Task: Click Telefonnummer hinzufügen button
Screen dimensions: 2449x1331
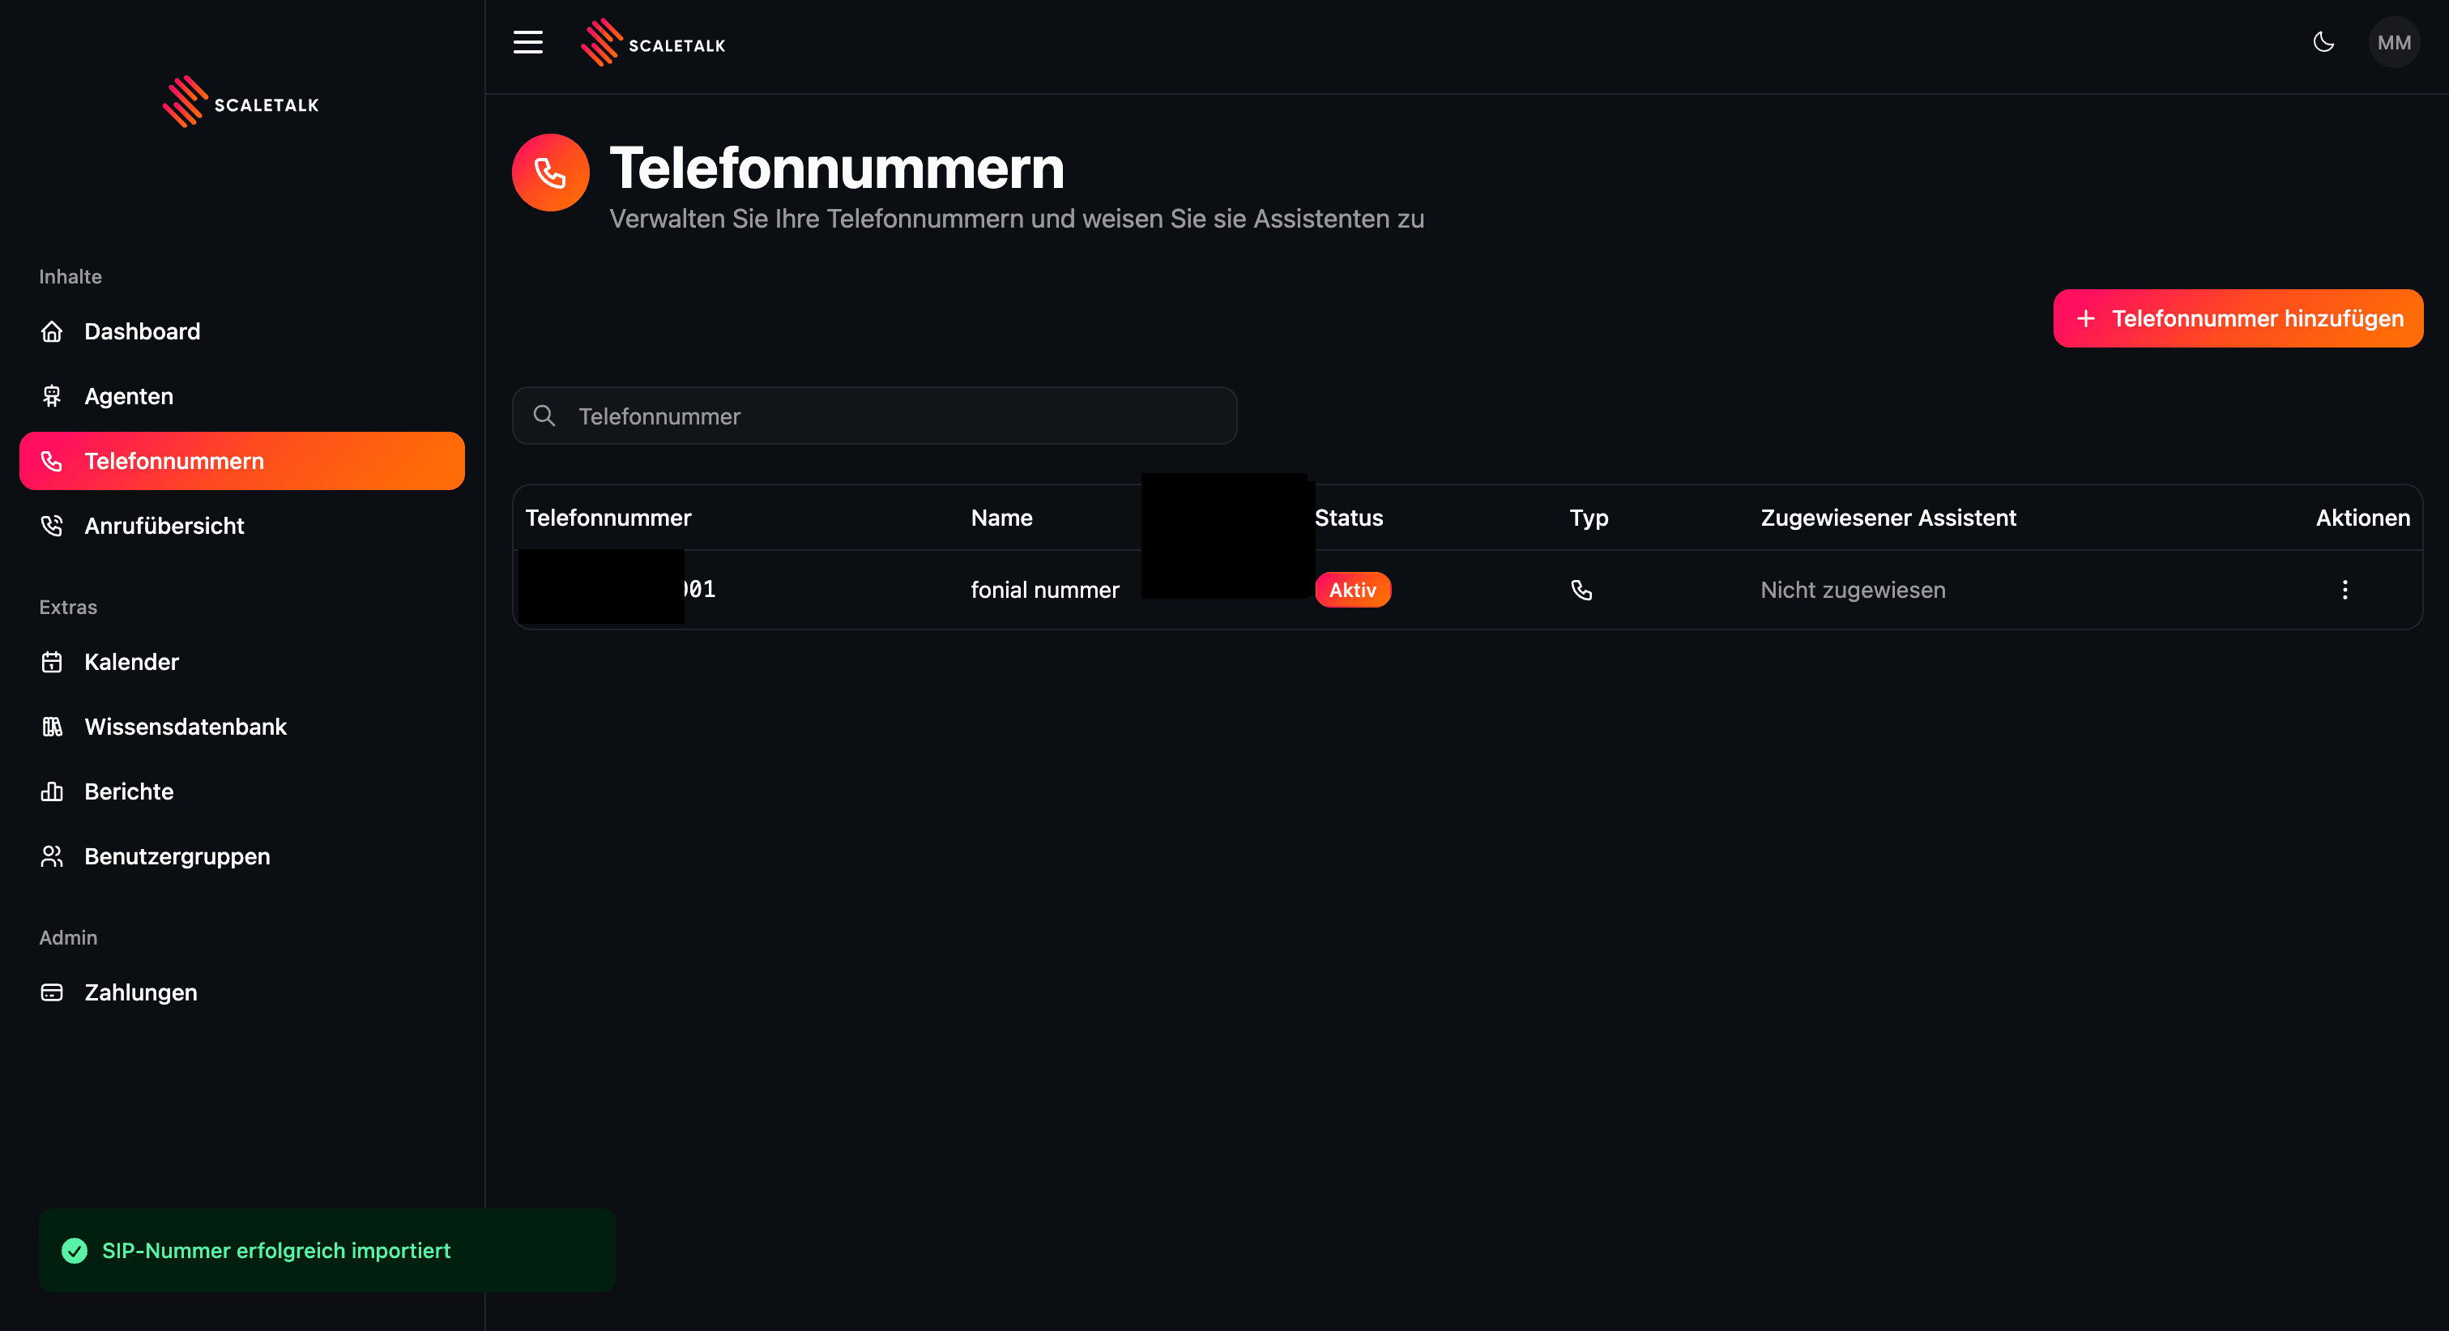Action: tap(2238, 318)
